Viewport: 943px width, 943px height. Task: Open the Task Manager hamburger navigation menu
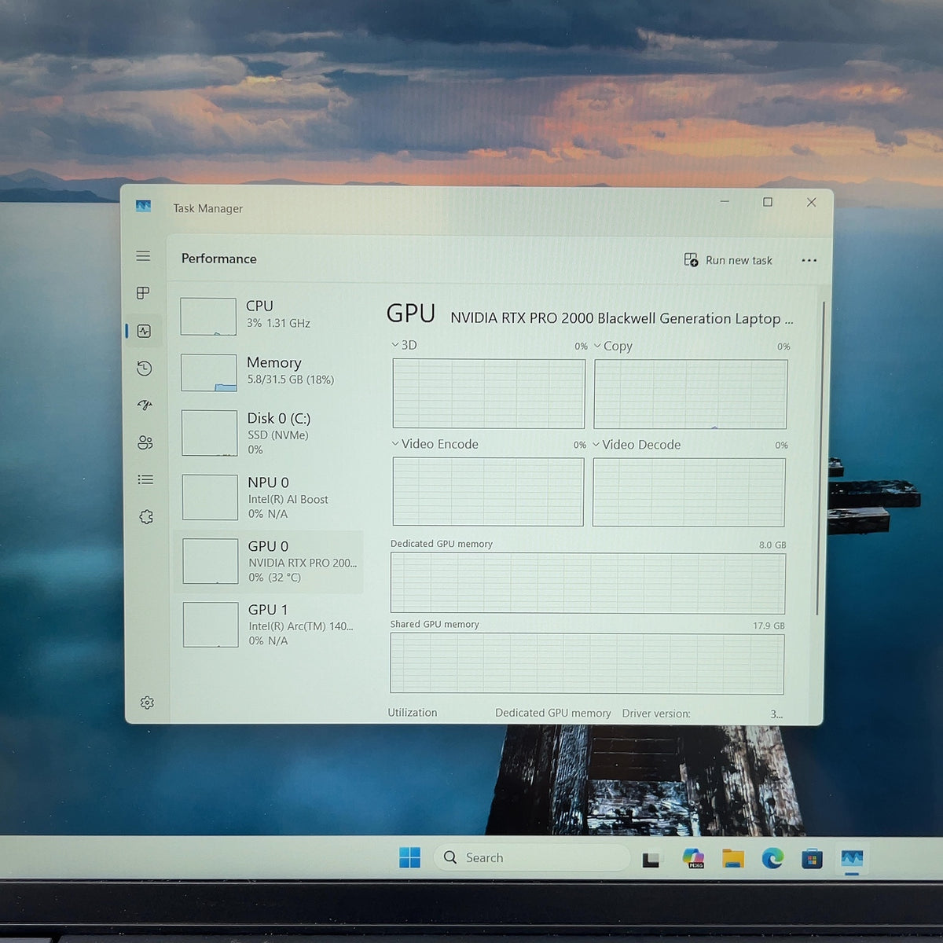pyautogui.click(x=143, y=256)
